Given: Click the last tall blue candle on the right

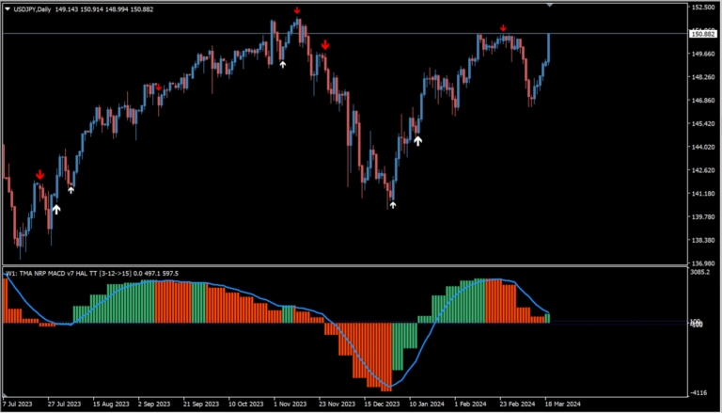Looking at the screenshot, I should tap(548, 47).
